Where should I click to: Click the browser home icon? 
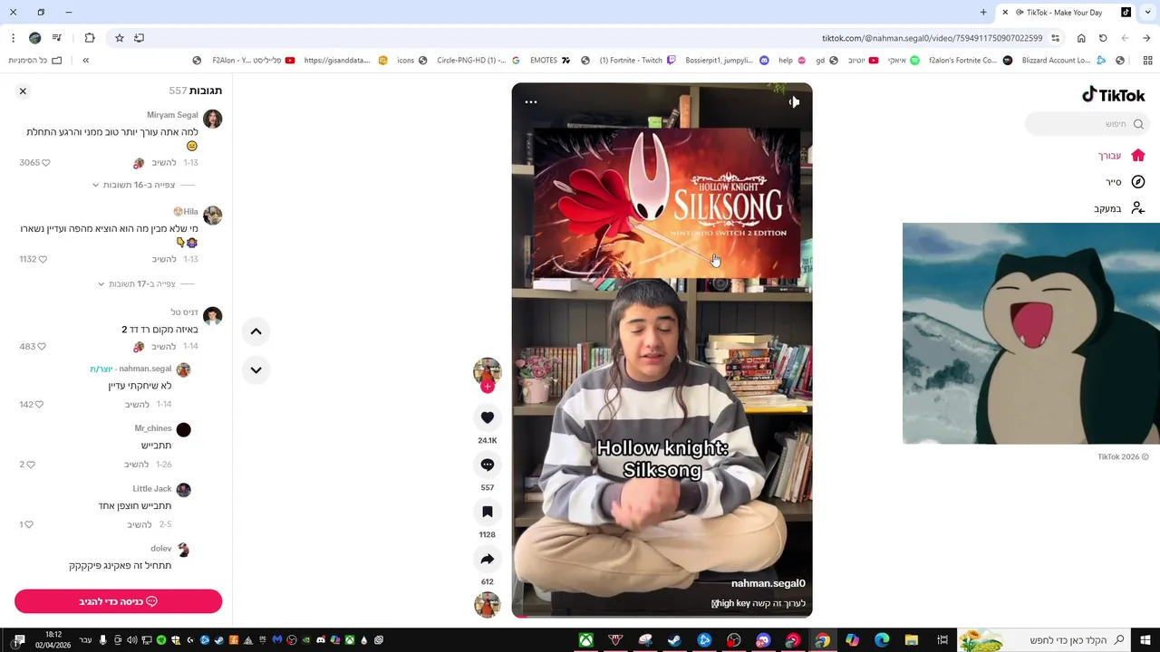click(1081, 38)
